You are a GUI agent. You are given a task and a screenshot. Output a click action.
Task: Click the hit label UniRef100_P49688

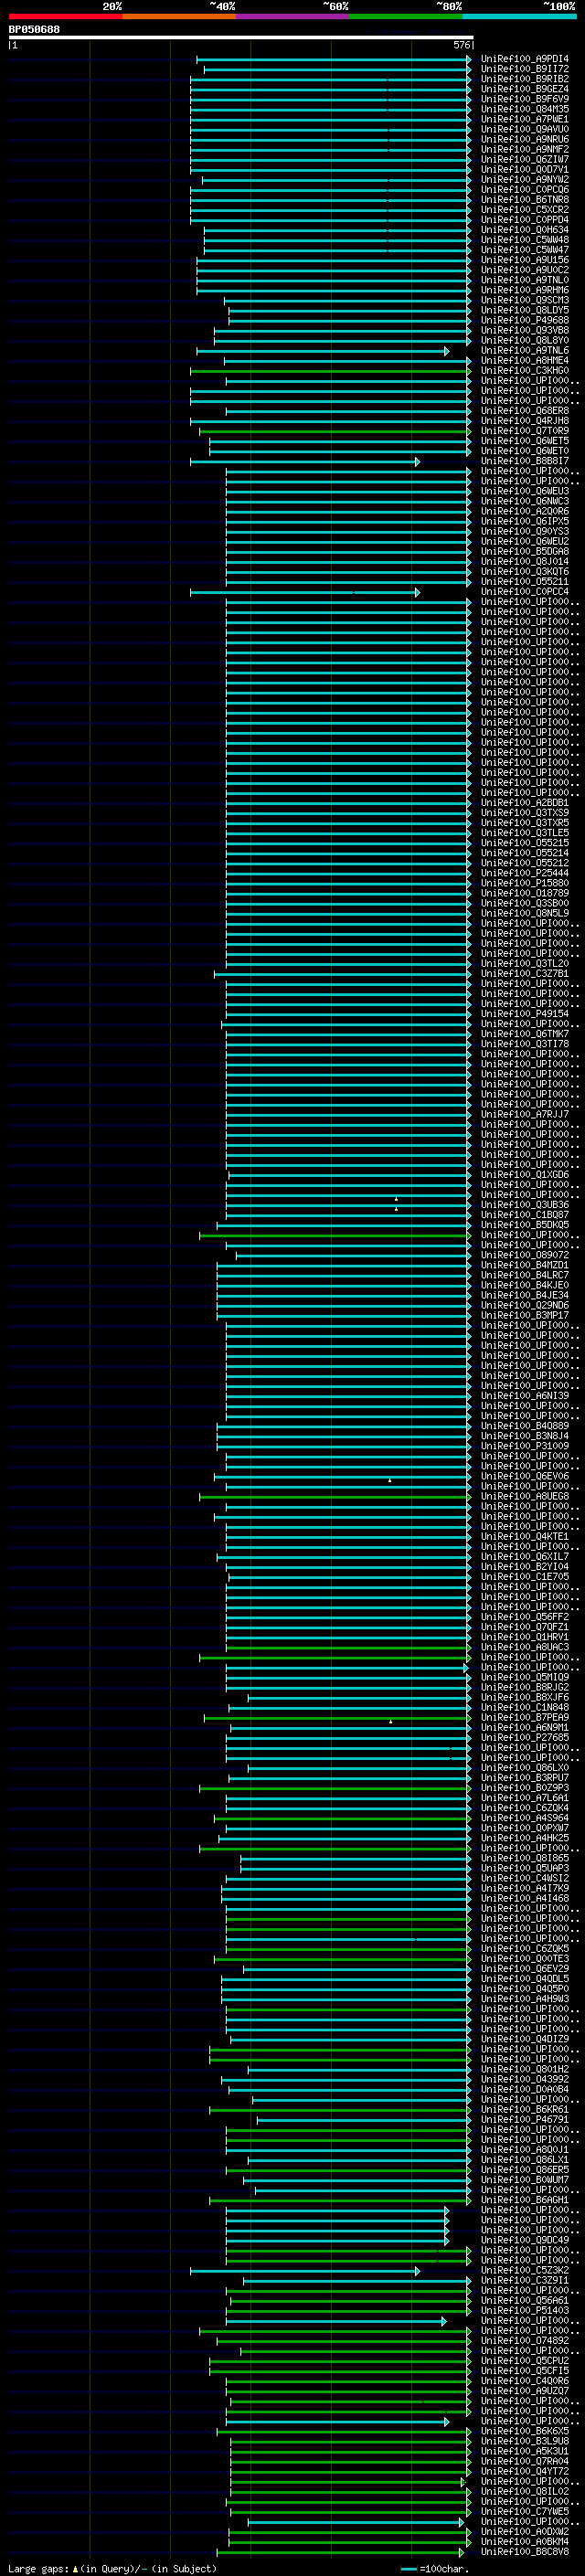(x=524, y=320)
